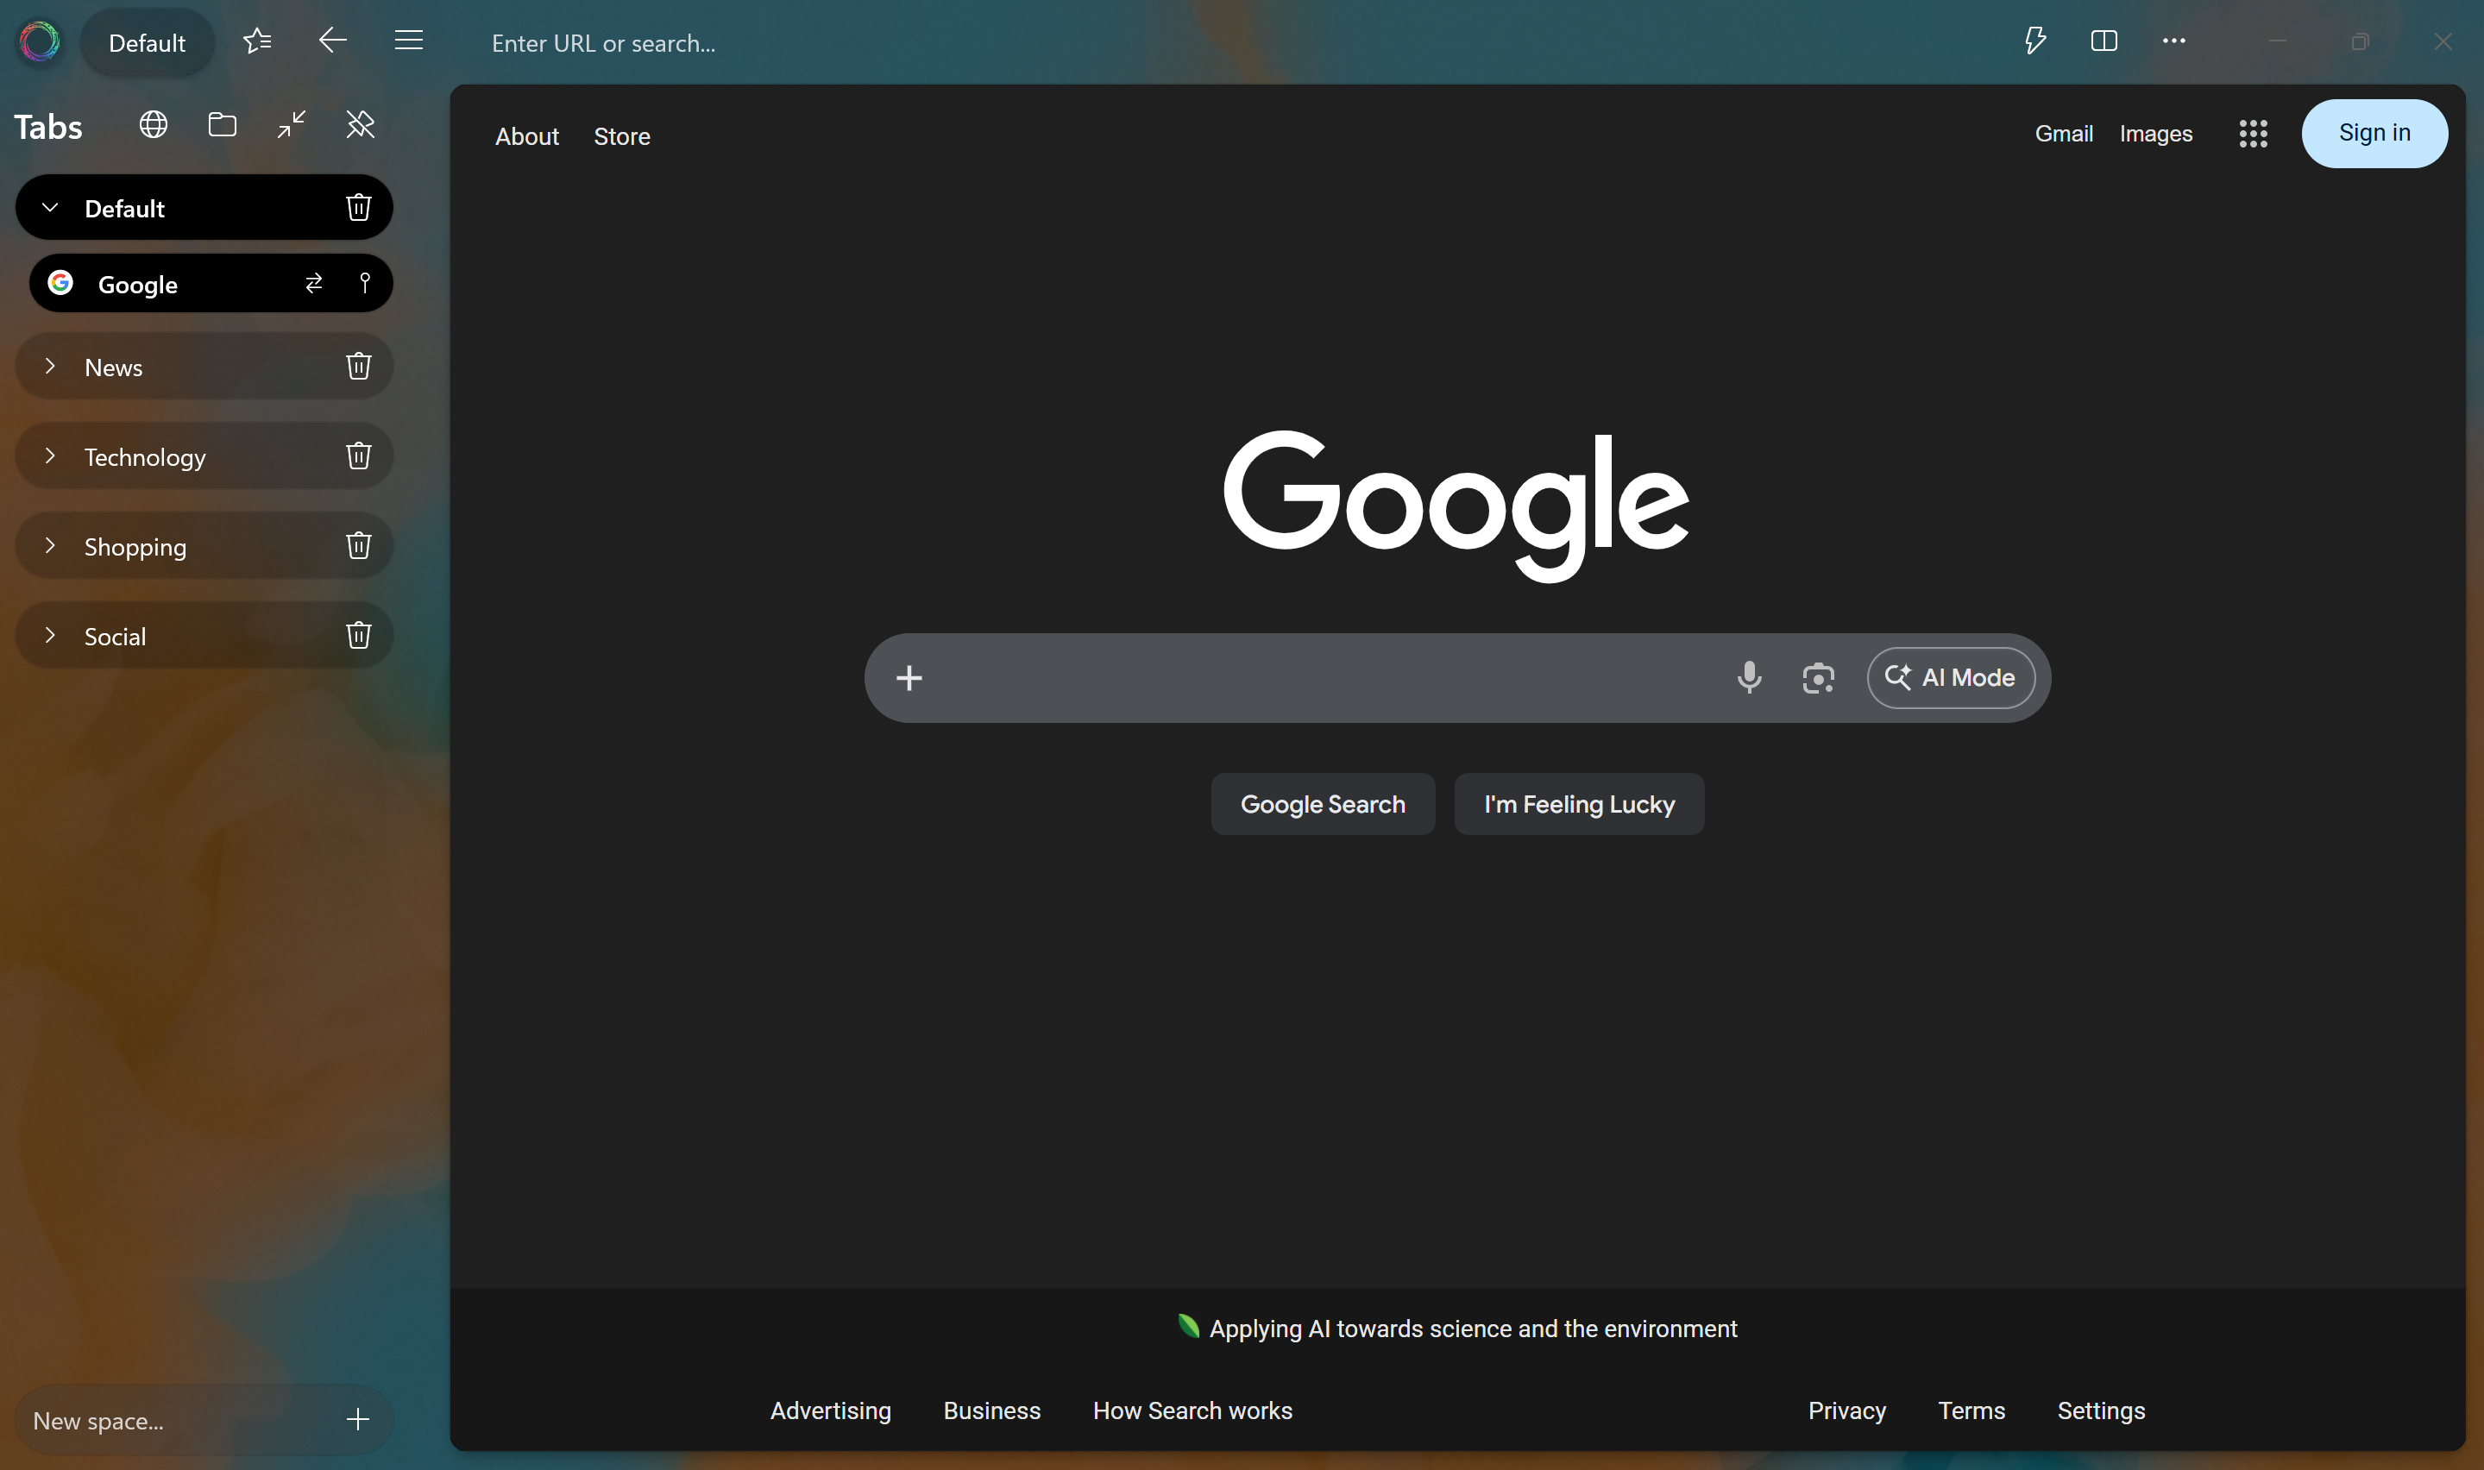
Task: Delete the Default space with trash icon
Action: click(359, 207)
